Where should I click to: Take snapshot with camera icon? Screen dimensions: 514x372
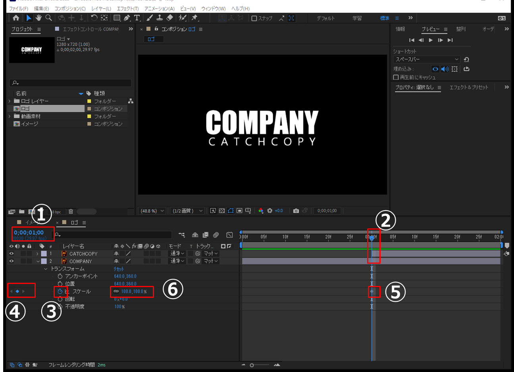point(296,211)
